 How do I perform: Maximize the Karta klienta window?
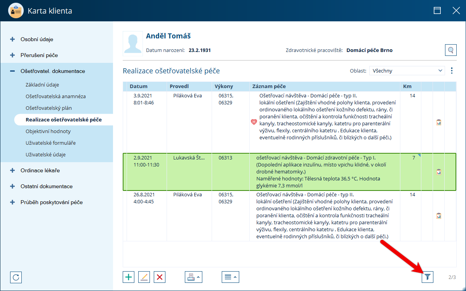point(437,11)
